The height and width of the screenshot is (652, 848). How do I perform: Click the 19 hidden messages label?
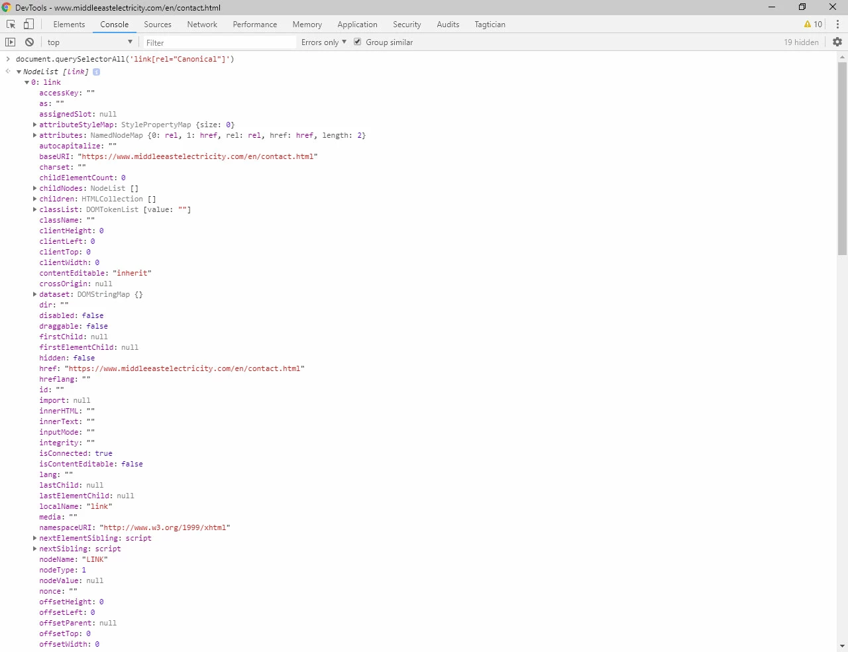[801, 42]
